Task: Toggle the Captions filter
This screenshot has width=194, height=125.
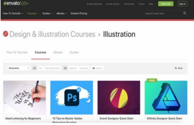Action: pyautogui.click(x=98, y=68)
